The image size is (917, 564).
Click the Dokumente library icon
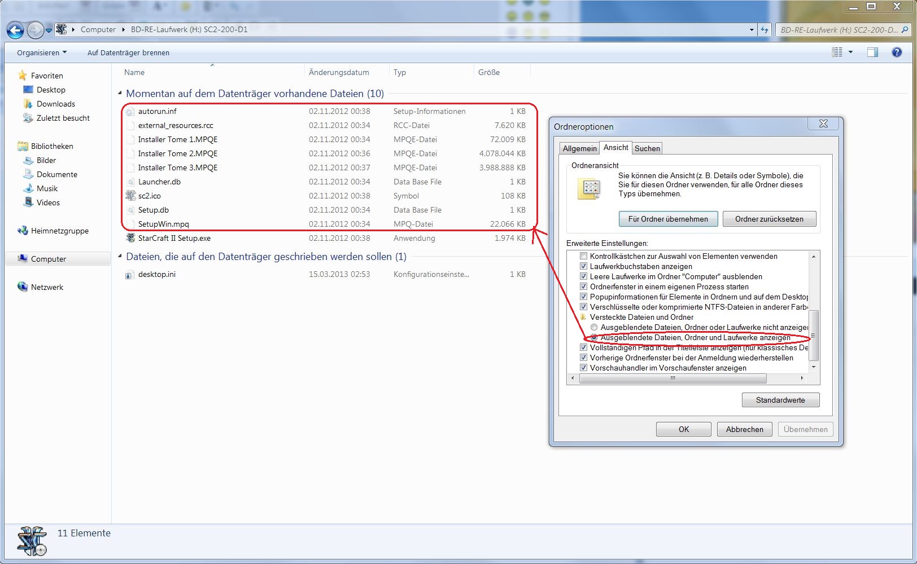tap(28, 174)
